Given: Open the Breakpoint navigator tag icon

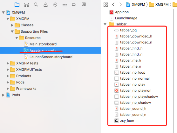Looking at the screenshot, I should click(x=74, y=5).
